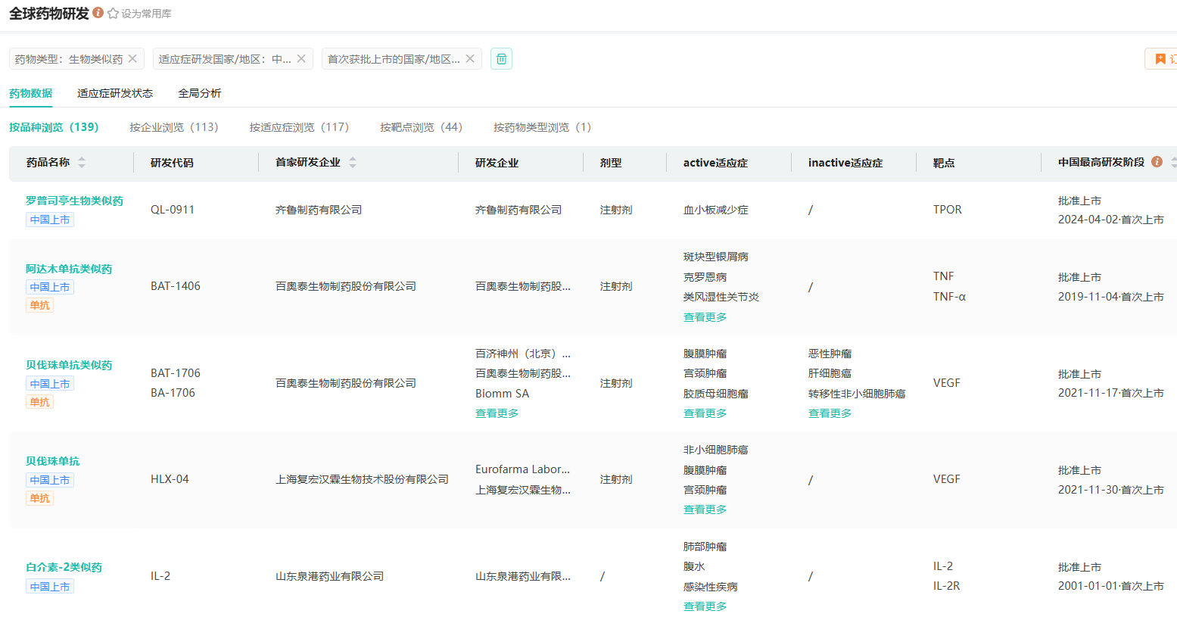This screenshot has height=617, width=1177.
Task: Click the info icon beside 全球药物研发 title
Action: click(98, 13)
